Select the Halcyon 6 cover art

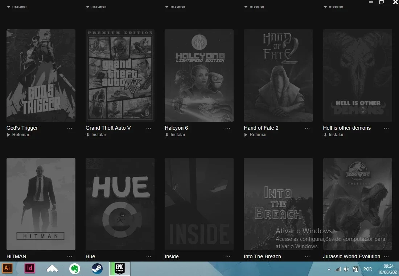[x=199, y=75]
